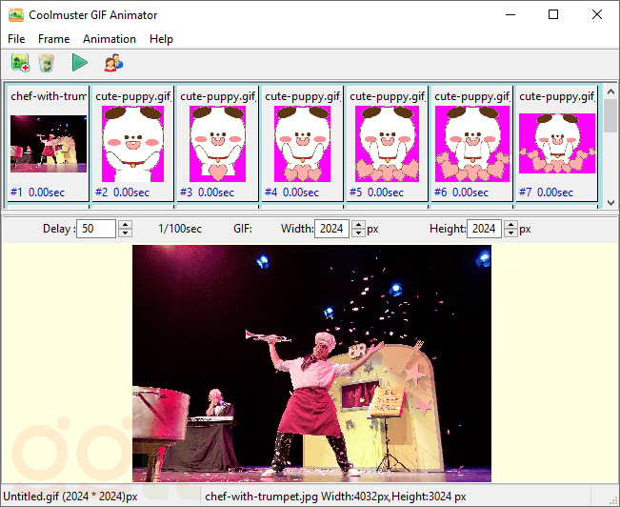The height and width of the screenshot is (507, 620).
Task: Select frame #1 chef-with-trumpet thumbnail
Action: coord(49,144)
